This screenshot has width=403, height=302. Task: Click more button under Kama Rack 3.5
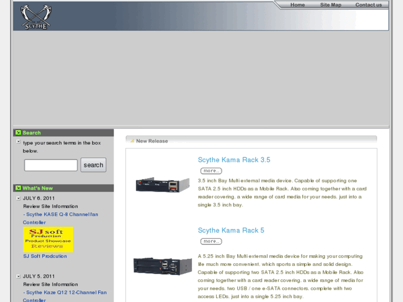point(211,171)
